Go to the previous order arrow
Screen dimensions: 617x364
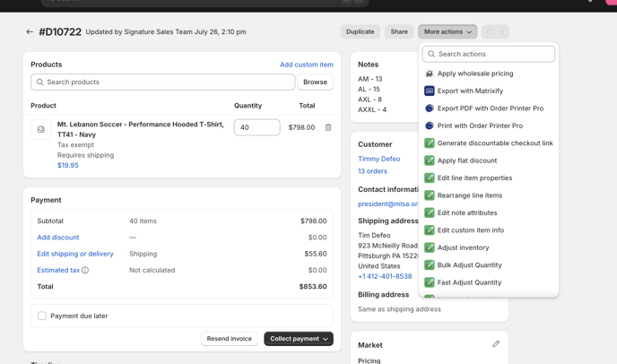(489, 32)
